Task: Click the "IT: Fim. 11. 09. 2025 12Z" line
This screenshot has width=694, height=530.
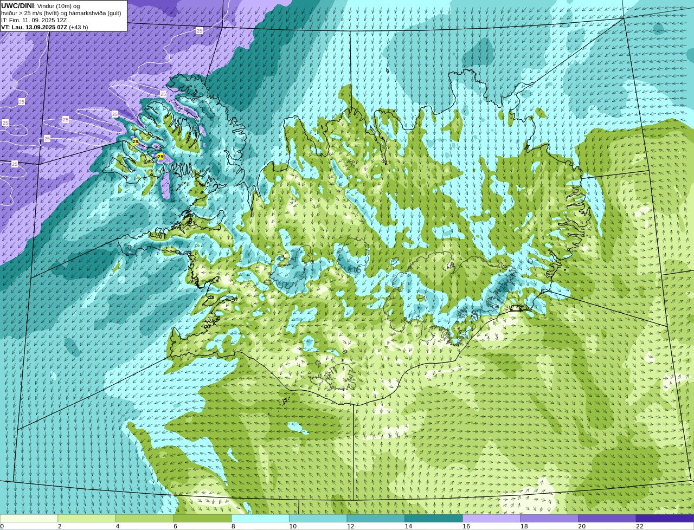Action: tap(34, 20)
